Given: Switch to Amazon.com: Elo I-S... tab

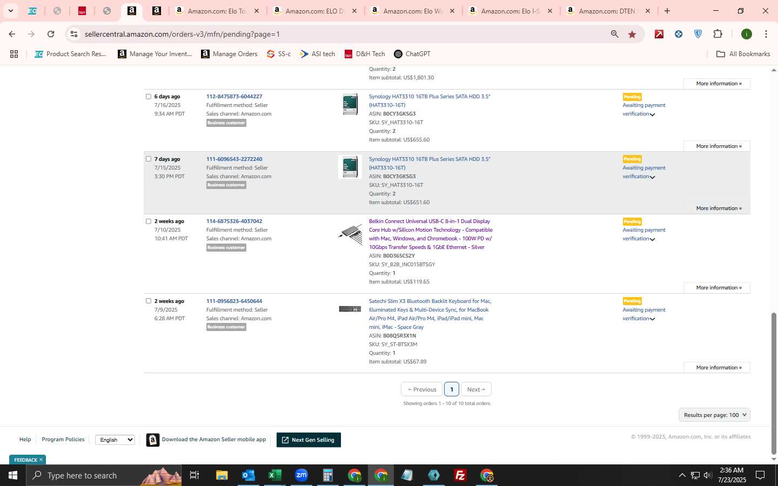Looking at the screenshot, I should point(511,11).
